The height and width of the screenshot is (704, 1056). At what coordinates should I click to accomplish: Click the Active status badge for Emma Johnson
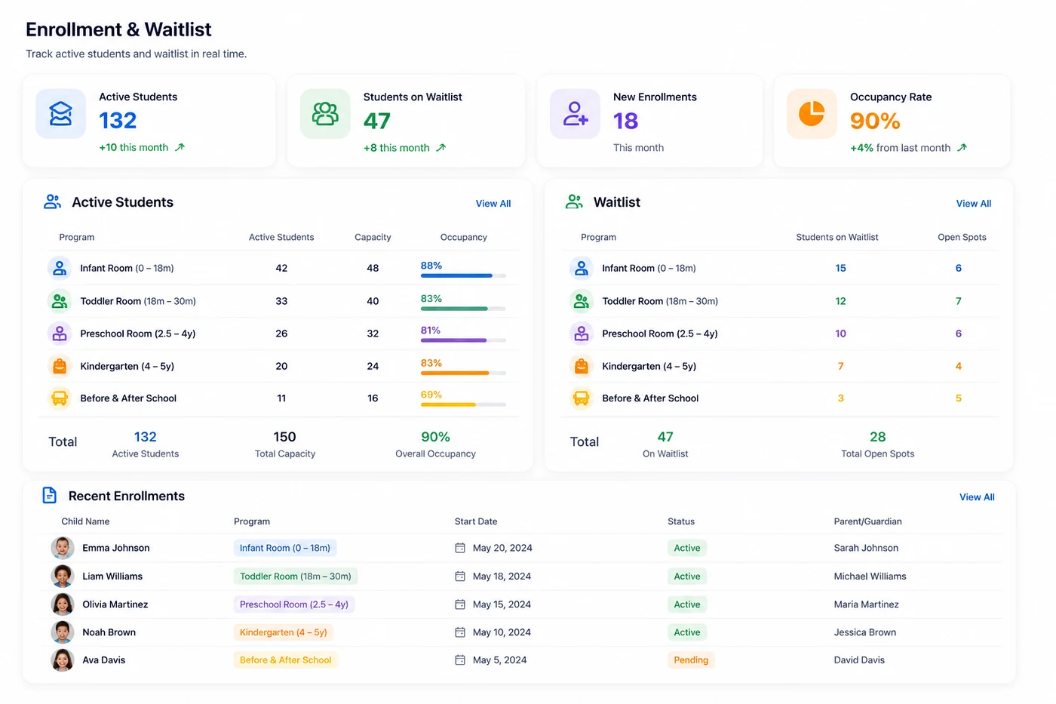687,548
